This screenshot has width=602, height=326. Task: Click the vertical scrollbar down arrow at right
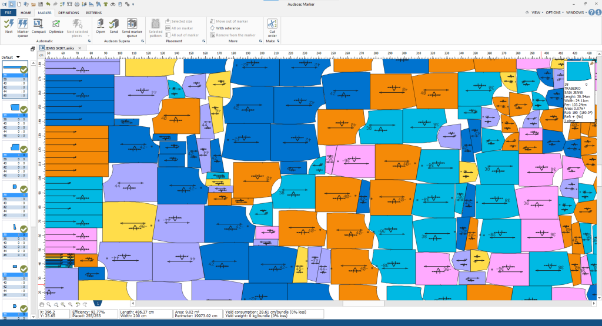599,298
